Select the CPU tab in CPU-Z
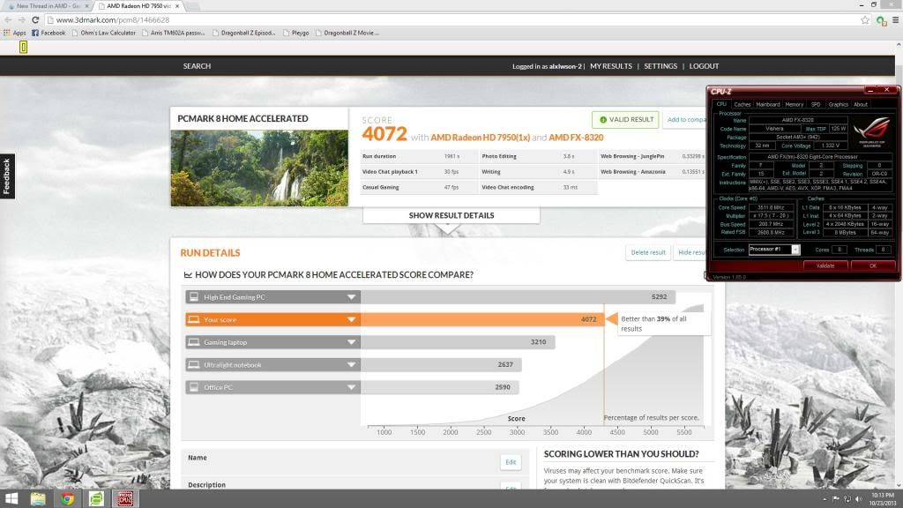Image resolution: width=903 pixels, height=508 pixels. [721, 104]
